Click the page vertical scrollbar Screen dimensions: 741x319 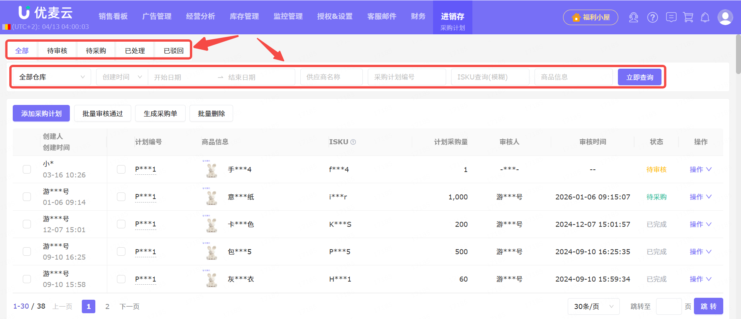point(738,54)
